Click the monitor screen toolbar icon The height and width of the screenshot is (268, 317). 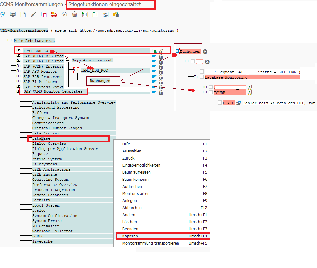[13, 14]
